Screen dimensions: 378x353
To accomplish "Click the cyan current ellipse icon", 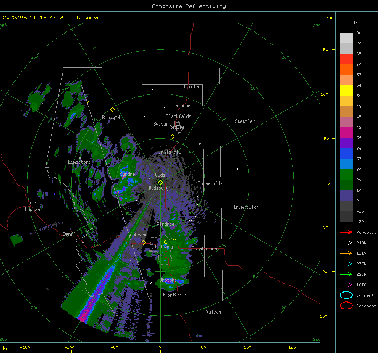I will tap(346, 295).
